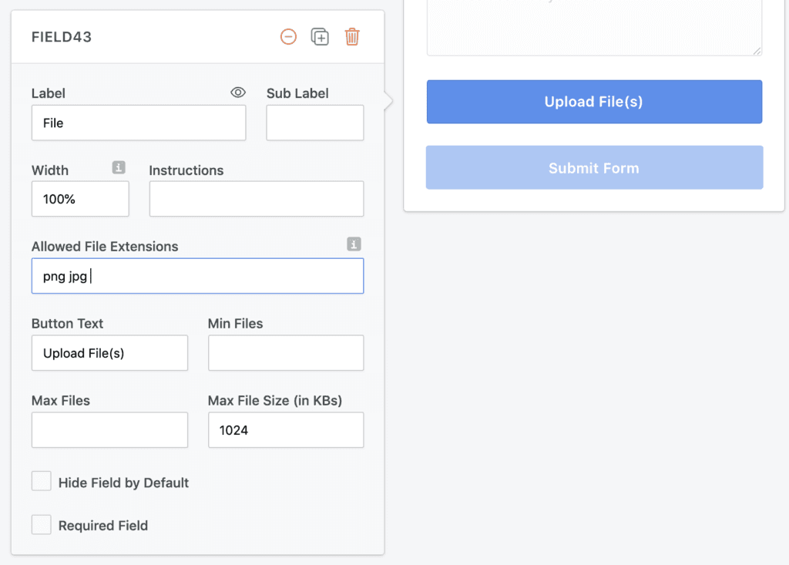
Task: Edit the Button Text field
Action: click(x=109, y=353)
